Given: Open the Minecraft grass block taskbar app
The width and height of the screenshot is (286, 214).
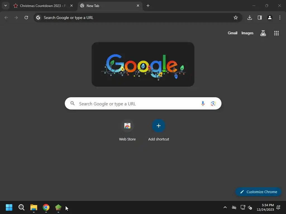Looking at the screenshot, I should [x=58, y=207].
